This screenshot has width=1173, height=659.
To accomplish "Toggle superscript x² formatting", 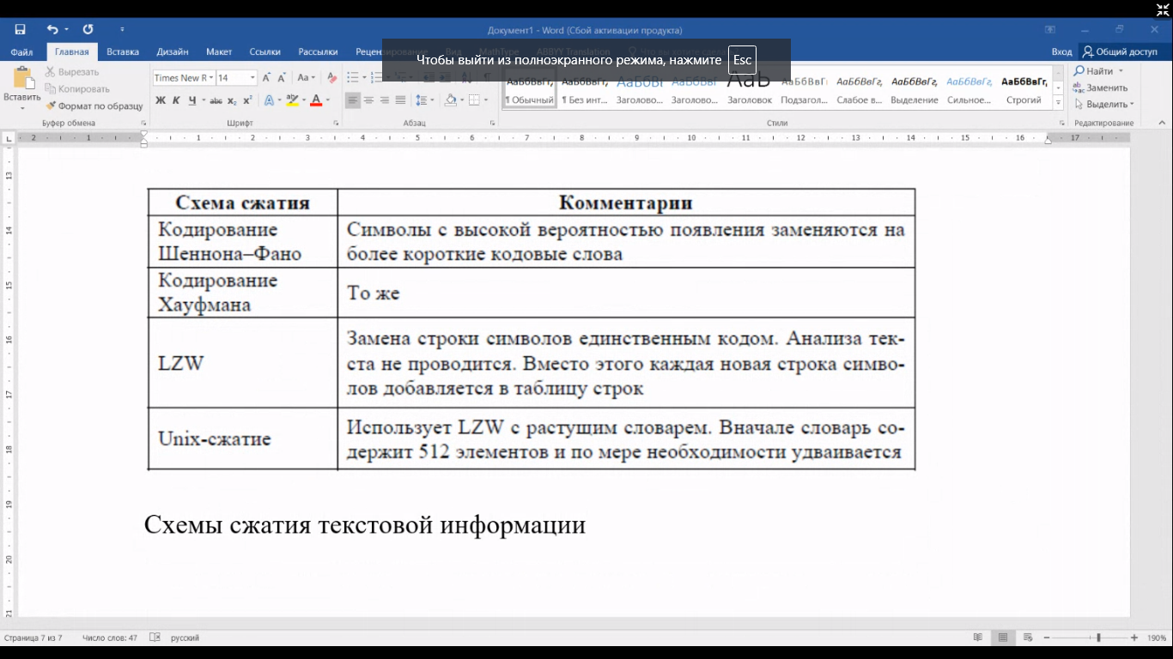I will click(247, 100).
